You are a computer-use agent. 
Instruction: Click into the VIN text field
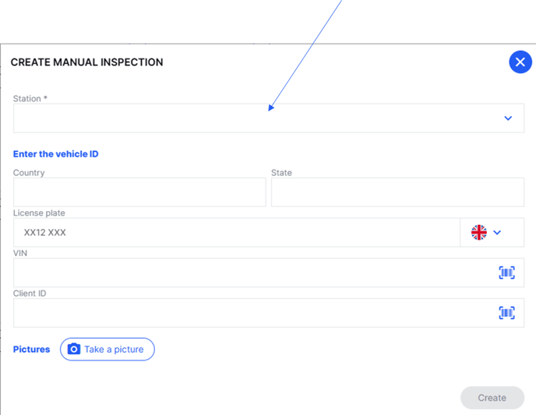[249, 273]
